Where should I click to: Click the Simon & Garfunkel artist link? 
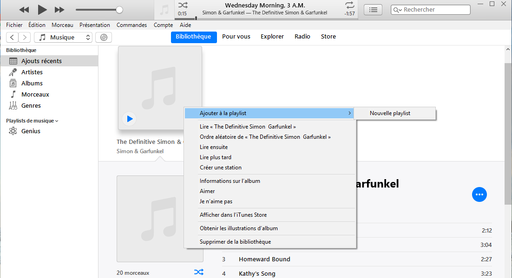[140, 151]
